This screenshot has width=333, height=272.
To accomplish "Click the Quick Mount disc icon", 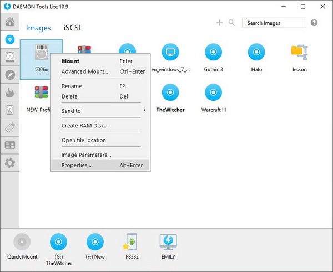I will [22, 242].
